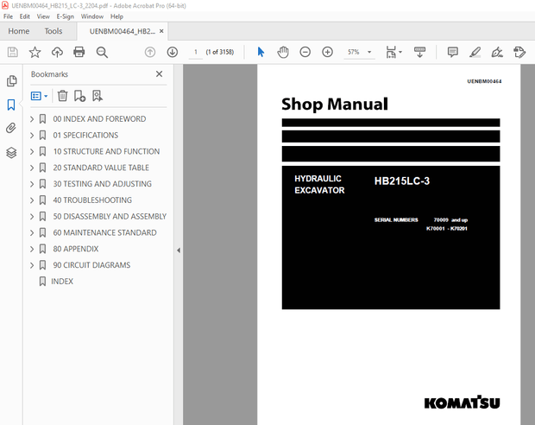This screenshot has height=425, width=535.
Task: Expand 20 STANDARD VALUE TABLE bookmark
Action: click(x=32, y=168)
